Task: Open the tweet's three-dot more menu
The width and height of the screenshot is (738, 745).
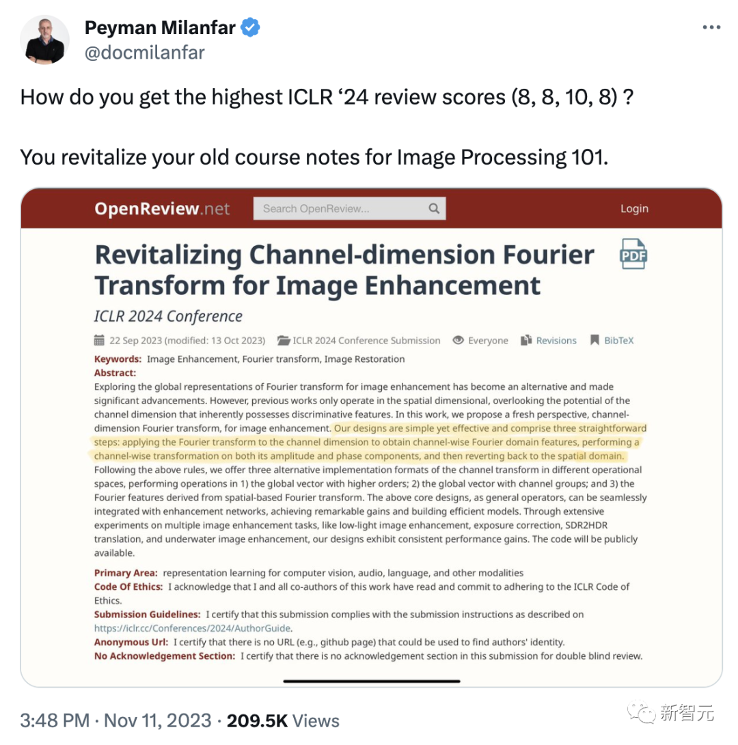Action: 711,28
